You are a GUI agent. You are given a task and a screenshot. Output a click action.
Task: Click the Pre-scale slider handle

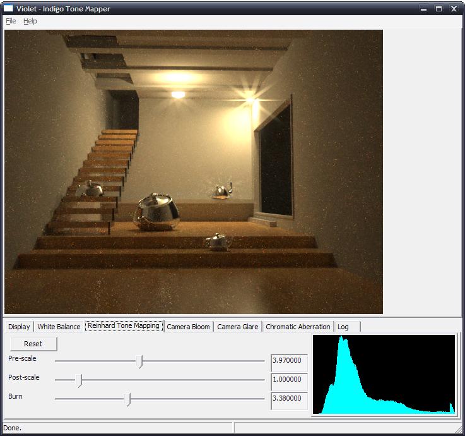pos(139,361)
